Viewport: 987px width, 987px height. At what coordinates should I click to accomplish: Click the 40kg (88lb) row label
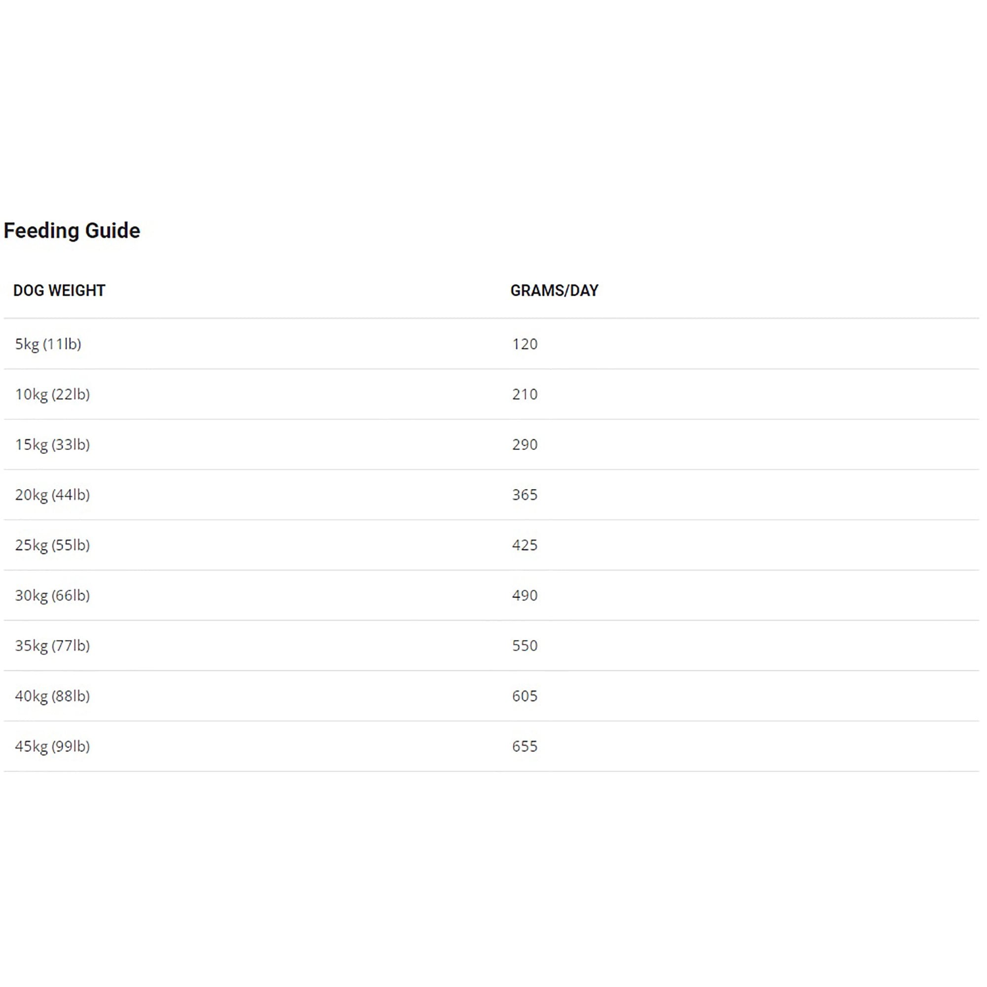(x=52, y=696)
